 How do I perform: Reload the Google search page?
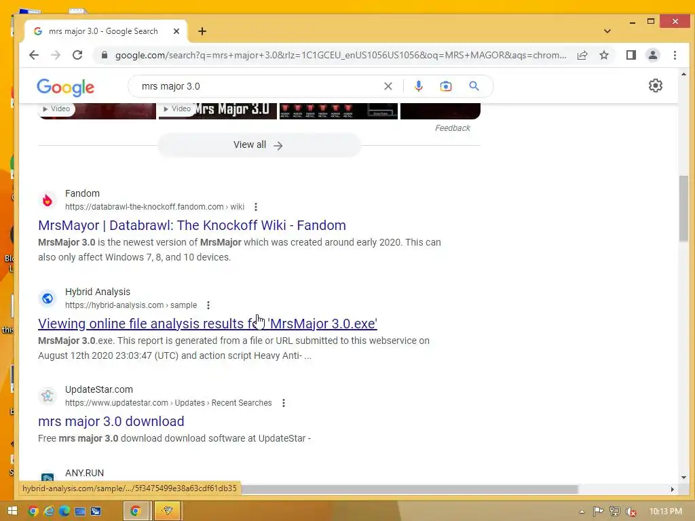pyautogui.click(x=77, y=55)
